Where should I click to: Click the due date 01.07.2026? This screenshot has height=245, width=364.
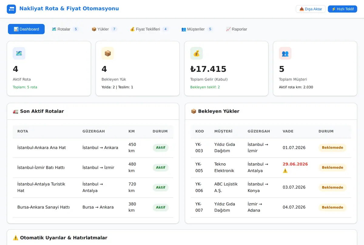point(294,148)
